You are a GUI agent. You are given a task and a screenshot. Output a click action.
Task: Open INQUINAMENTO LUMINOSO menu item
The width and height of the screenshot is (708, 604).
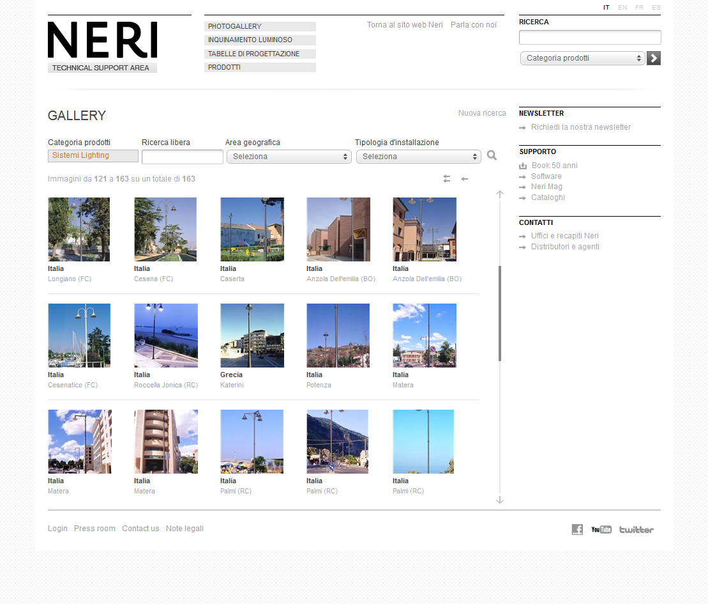pyautogui.click(x=260, y=40)
